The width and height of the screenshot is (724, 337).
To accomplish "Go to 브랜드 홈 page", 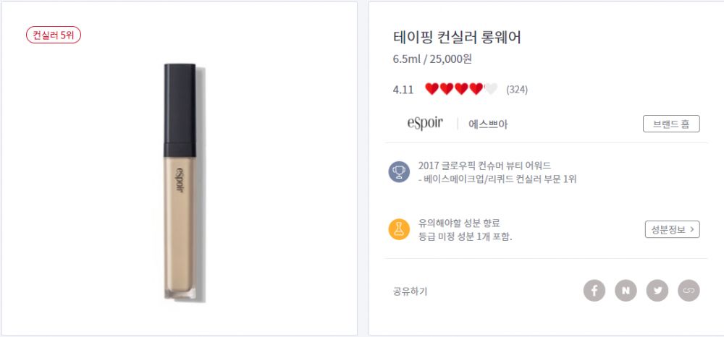I will coord(671,124).
